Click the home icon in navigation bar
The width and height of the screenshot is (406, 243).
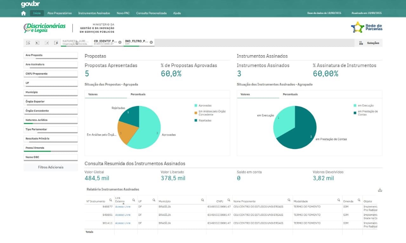point(23,13)
